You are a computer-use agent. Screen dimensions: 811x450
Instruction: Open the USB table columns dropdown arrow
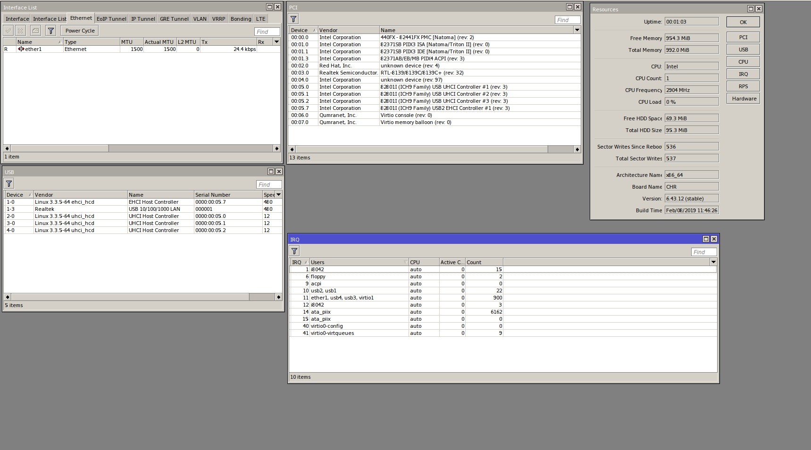(x=279, y=194)
